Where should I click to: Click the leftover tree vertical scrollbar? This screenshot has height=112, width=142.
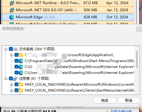pyautogui.click(x=137, y=59)
